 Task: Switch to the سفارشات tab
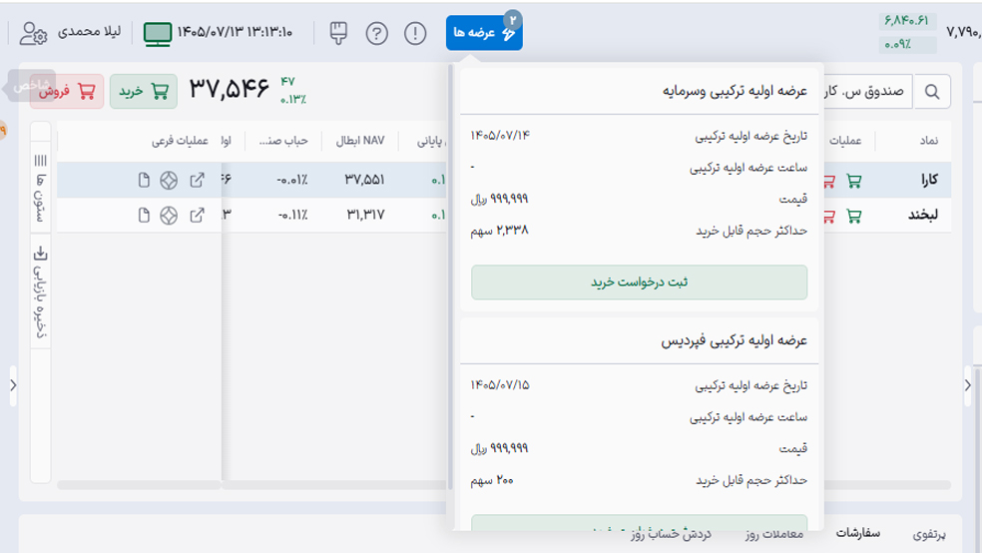(858, 534)
